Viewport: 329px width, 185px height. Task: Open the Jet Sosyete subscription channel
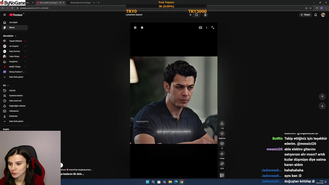pyautogui.click(x=15, y=46)
